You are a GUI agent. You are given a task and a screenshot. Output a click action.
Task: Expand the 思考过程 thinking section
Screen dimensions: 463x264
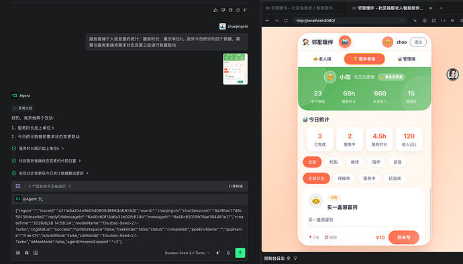pos(23,108)
